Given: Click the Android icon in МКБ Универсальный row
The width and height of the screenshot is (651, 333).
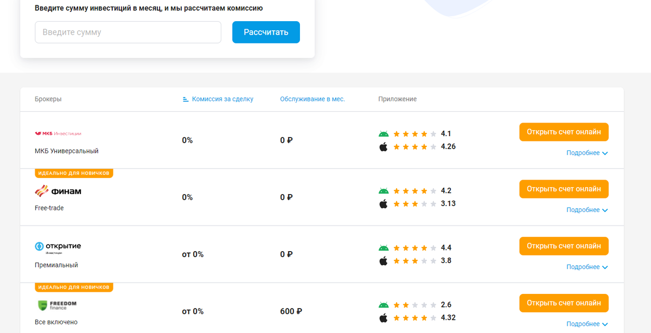Looking at the screenshot, I should (384, 134).
